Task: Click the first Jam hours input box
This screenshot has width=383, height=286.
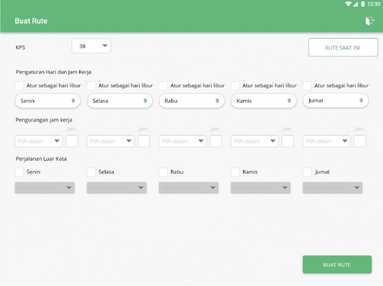Action: (72, 141)
